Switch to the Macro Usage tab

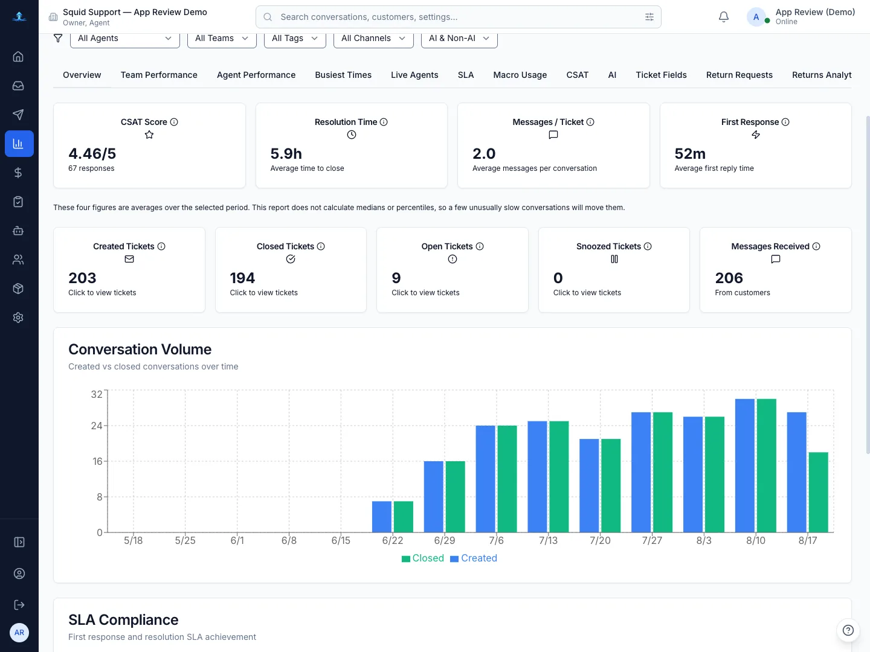520,75
